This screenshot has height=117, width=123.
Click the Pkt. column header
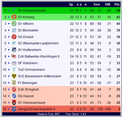coord(117,4)
